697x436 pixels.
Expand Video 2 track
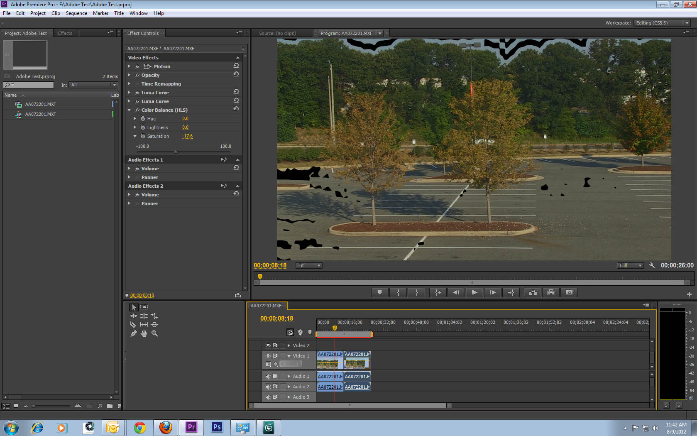289,345
